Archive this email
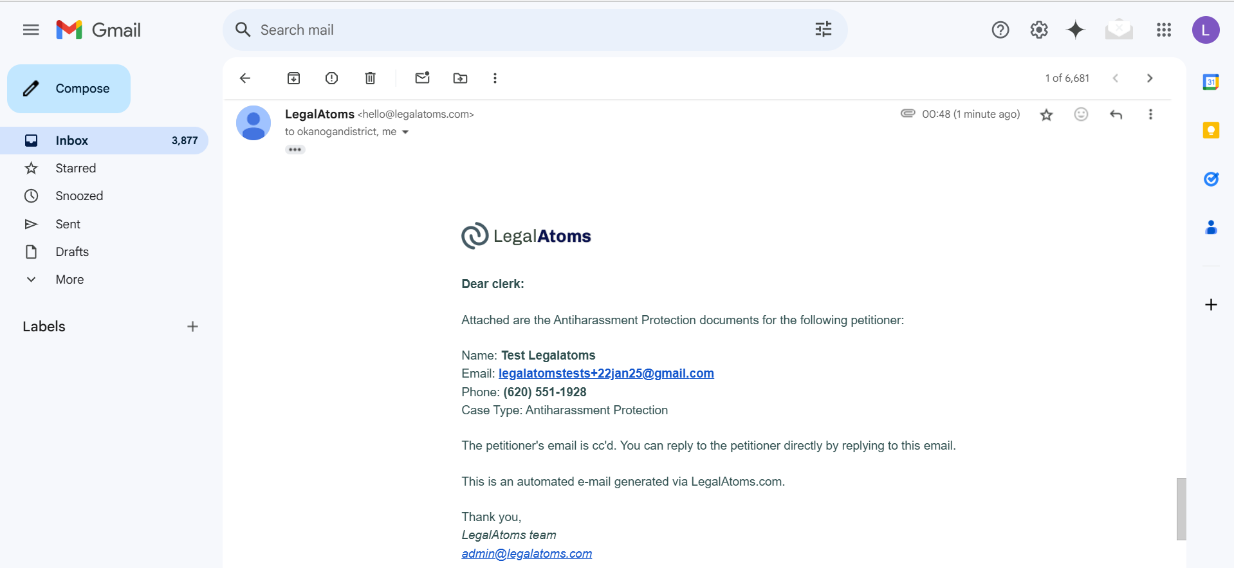 point(293,78)
